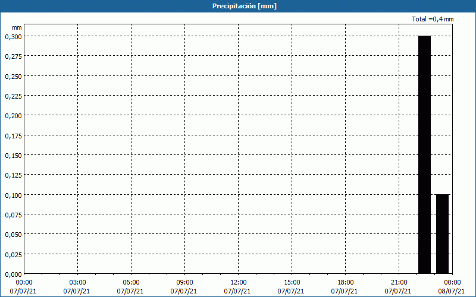The width and height of the screenshot is (476, 297).
Task: Click the 0,100 y-axis value
Action: [13, 195]
